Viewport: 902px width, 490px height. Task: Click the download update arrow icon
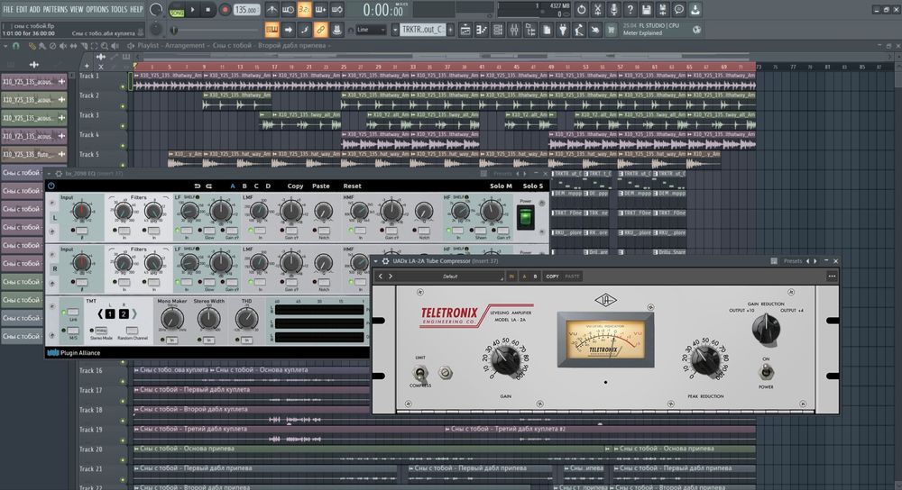(695, 9)
